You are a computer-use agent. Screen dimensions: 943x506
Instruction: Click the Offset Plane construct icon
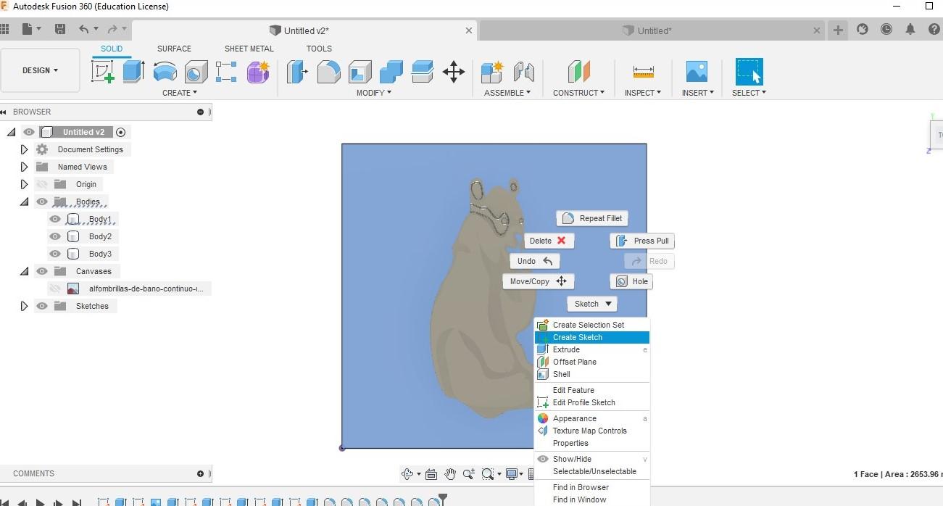pyautogui.click(x=578, y=72)
